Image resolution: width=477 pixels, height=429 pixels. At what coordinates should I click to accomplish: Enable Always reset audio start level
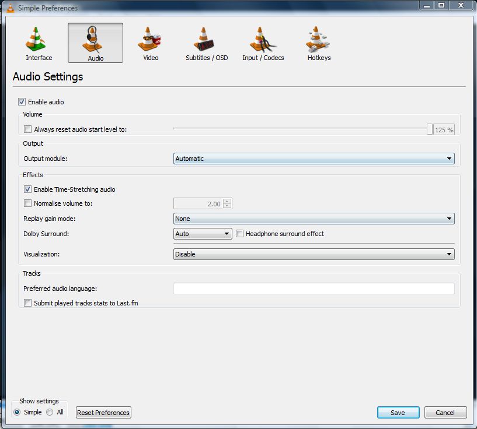(x=27, y=129)
